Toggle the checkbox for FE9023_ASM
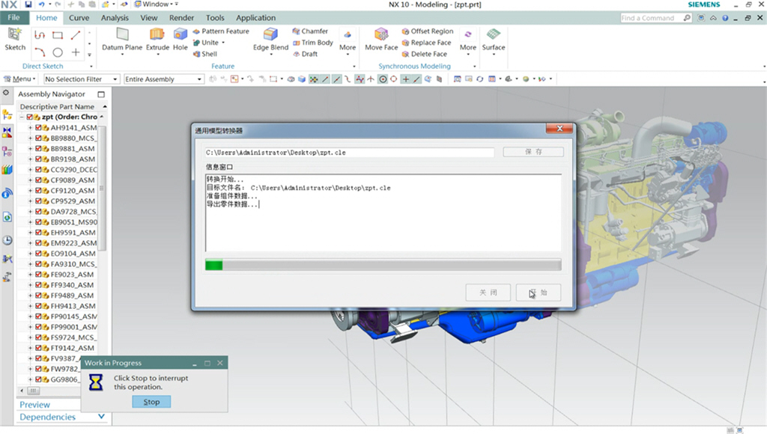This screenshot has width=767, height=434. [x=38, y=274]
